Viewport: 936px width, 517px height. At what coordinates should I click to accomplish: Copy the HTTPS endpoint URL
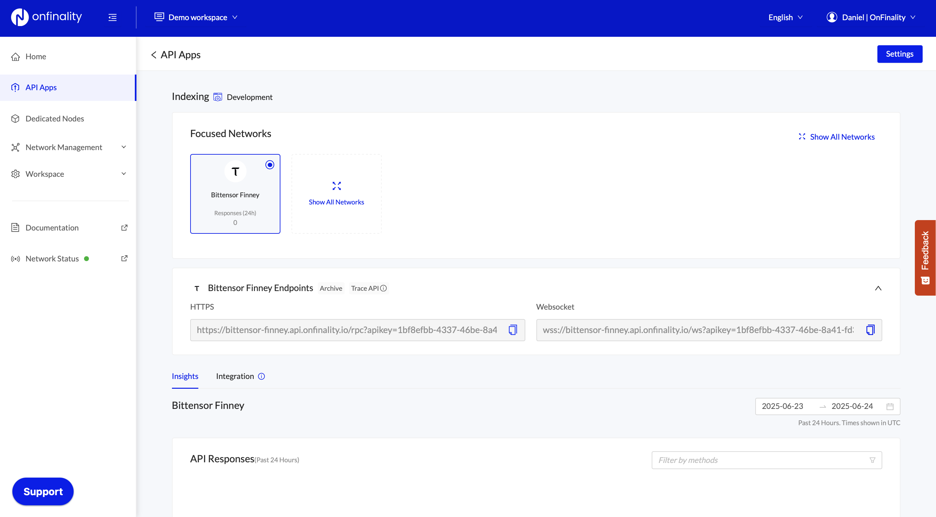[513, 330]
